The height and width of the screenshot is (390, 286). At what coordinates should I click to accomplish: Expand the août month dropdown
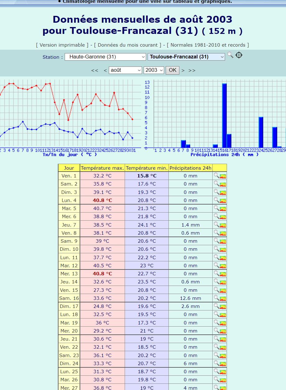pos(125,70)
